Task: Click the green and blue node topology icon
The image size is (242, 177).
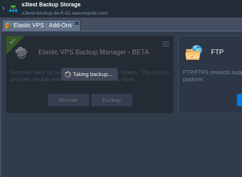Action: (13, 9)
